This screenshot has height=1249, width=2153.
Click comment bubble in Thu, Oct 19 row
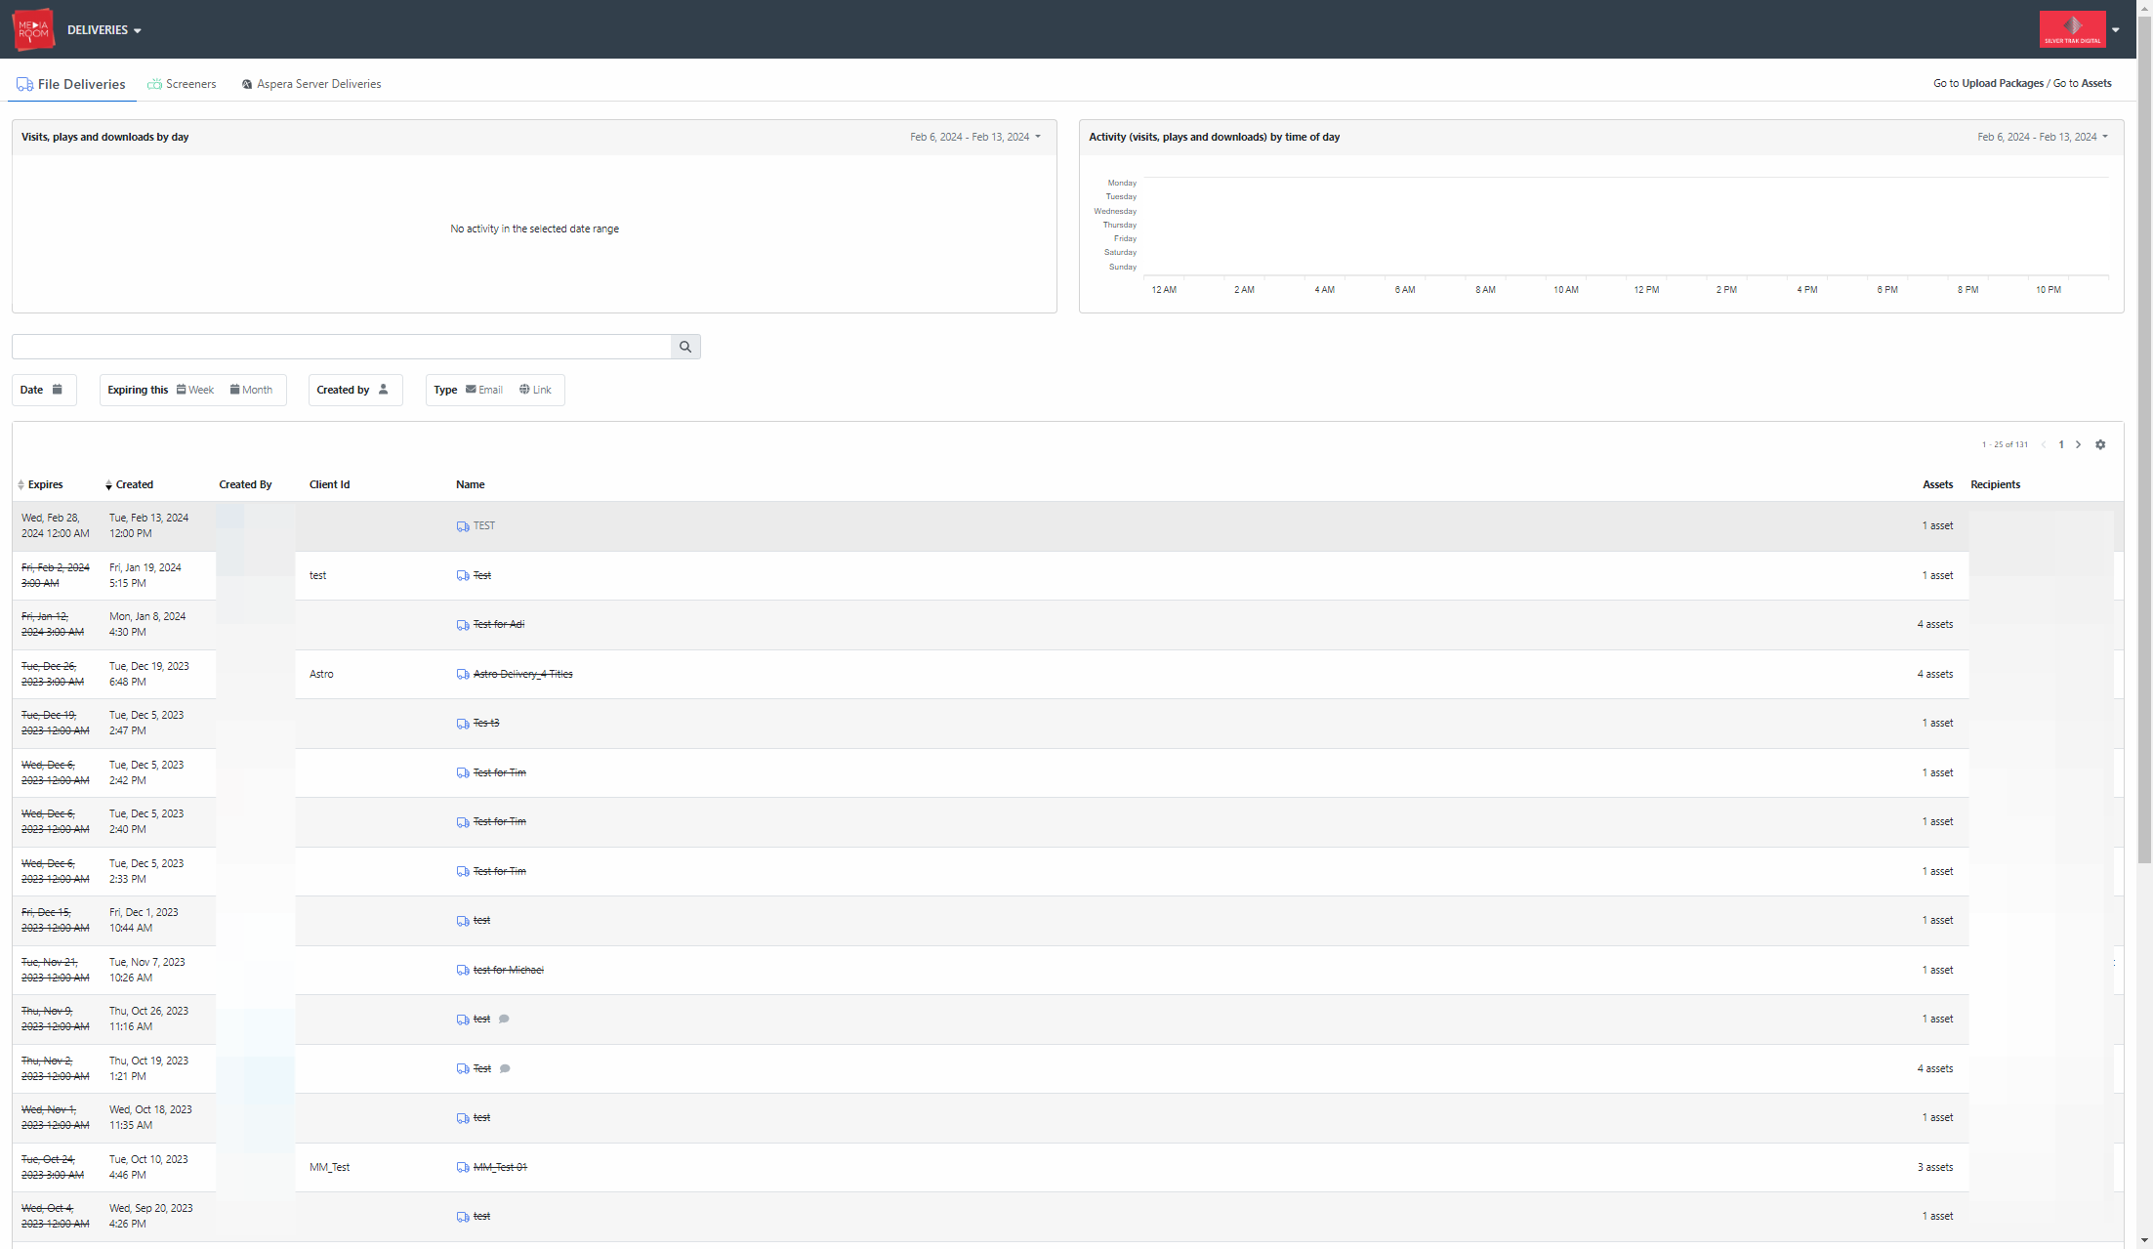point(505,1068)
